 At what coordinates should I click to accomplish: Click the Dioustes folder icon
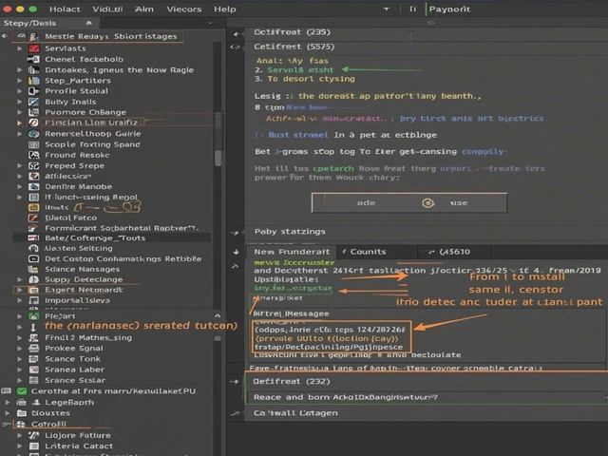(x=22, y=413)
